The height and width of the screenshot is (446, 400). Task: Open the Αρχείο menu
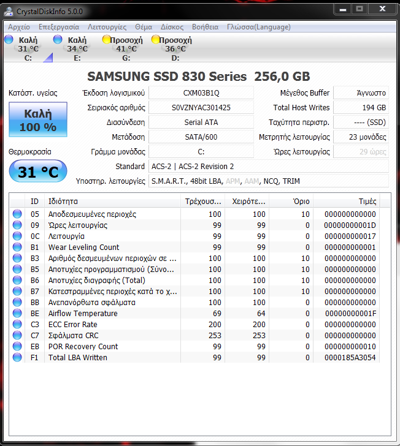pos(19,27)
